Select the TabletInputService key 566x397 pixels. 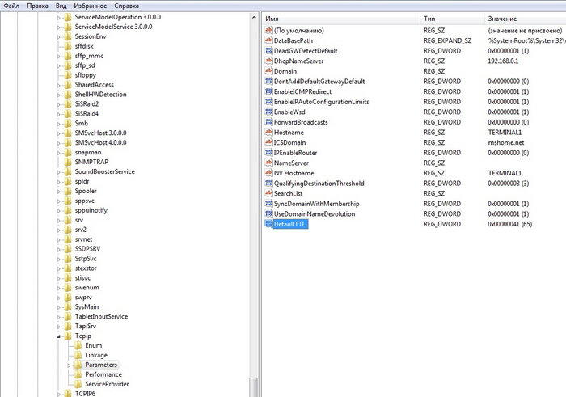pyautogui.click(x=101, y=316)
